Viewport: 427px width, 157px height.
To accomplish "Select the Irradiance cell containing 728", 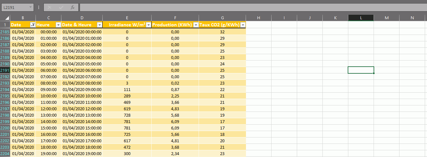I will pyautogui.click(x=127, y=115).
